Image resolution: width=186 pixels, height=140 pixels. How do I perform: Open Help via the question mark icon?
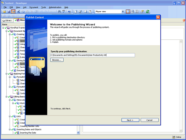[x=69, y=12]
